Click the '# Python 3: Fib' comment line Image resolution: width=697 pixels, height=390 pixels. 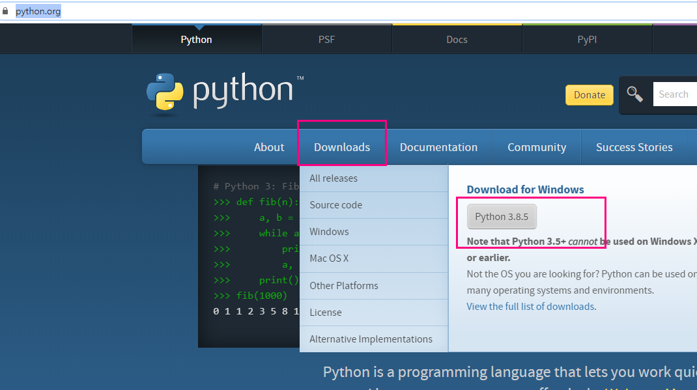[256, 187]
